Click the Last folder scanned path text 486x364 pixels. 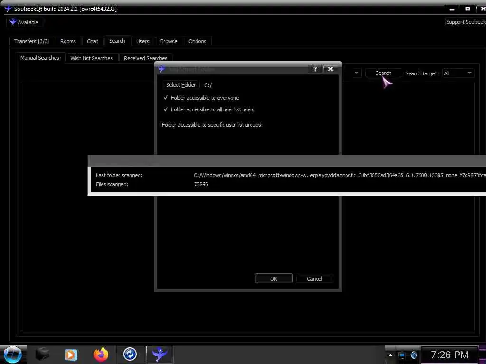coord(340,175)
